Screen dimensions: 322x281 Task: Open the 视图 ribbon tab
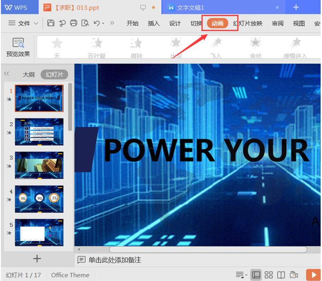click(299, 23)
